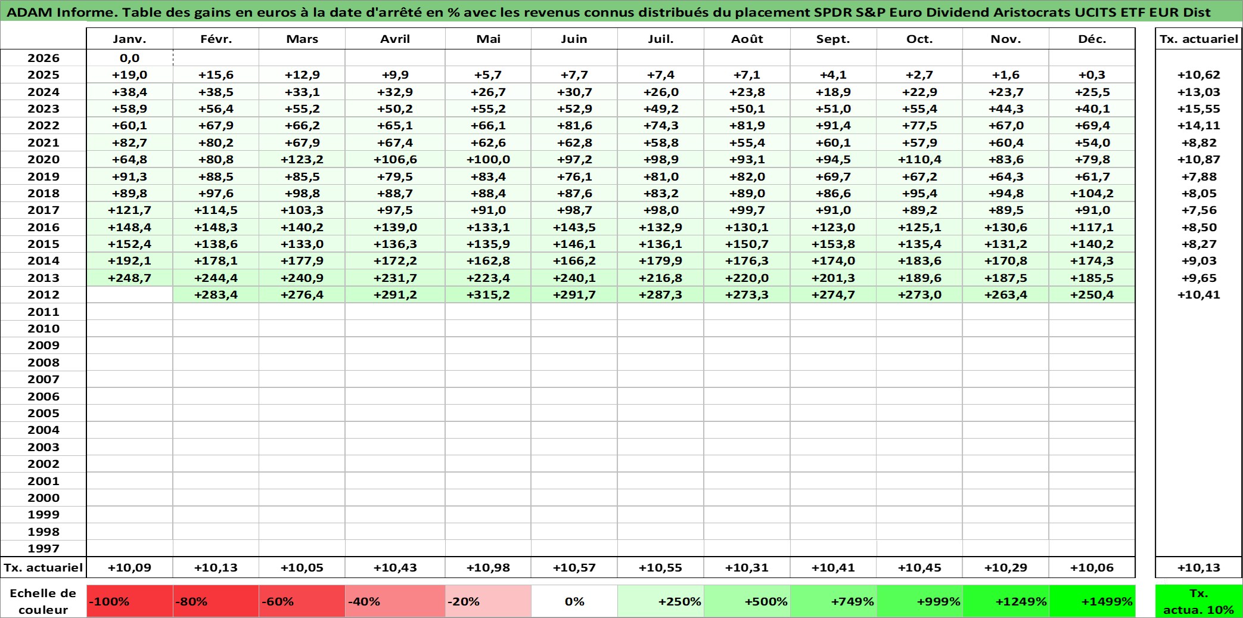The image size is (1243, 618).
Task: Click the +15,55 actuarial rate for 2023
Action: [1199, 108]
